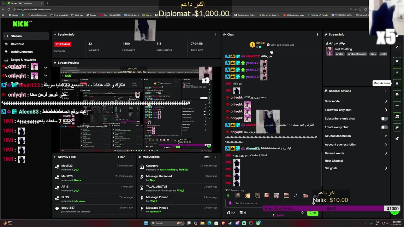The height and width of the screenshot is (227, 404).
Task: Open Channel Actions three-dot menu
Action: coord(385,91)
